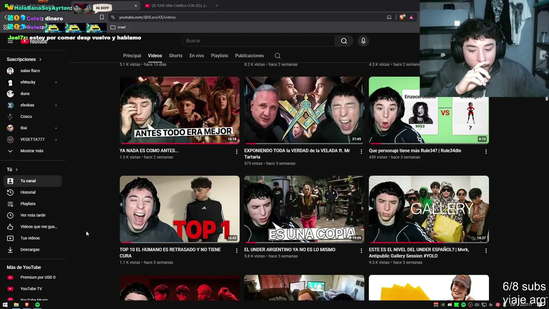The image size is (549, 309).
Task: Open YouTube TV in the sidebar
Action: (x=33, y=289)
